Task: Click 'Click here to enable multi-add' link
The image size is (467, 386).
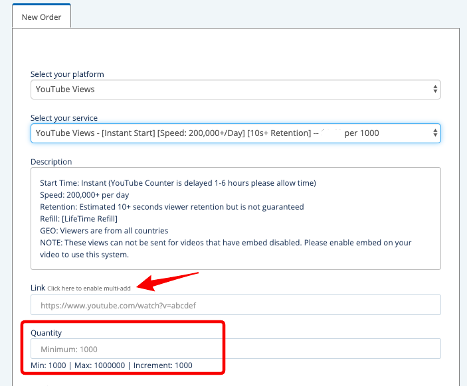Action: point(89,288)
